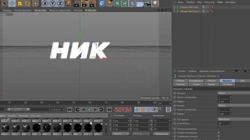Open the Тип фаски dropdown
250x140 pixels.
pyautogui.click(x=234, y=119)
